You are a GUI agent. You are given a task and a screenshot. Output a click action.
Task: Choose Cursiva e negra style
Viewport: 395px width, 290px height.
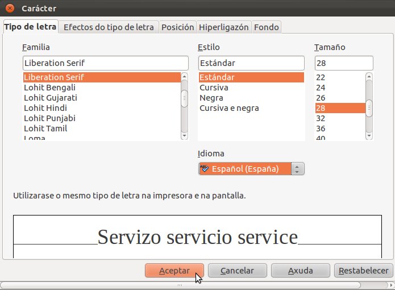tap(251, 108)
